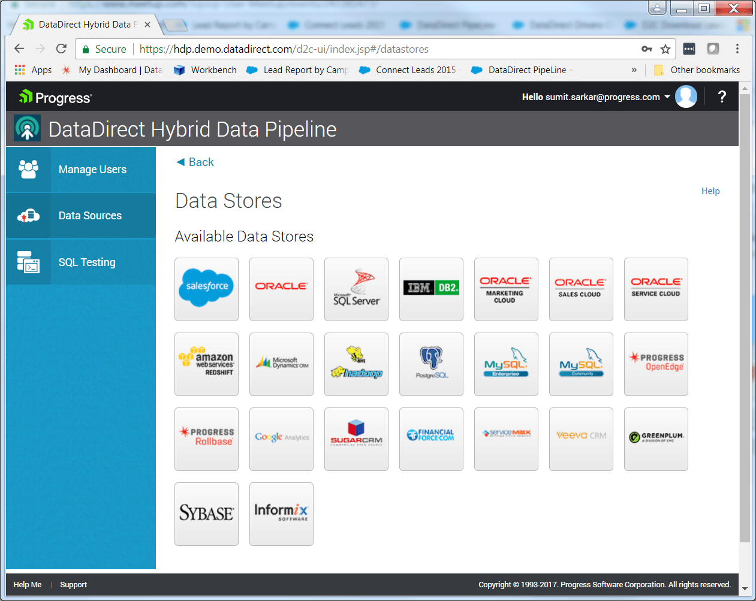
Task: Choose the Progress OpenEdge tile
Action: point(656,364)
